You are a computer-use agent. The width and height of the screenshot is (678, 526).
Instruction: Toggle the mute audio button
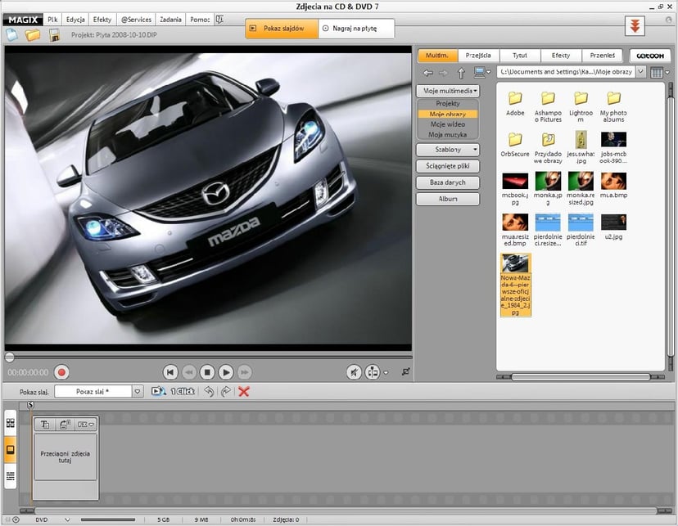pos(354,372)
